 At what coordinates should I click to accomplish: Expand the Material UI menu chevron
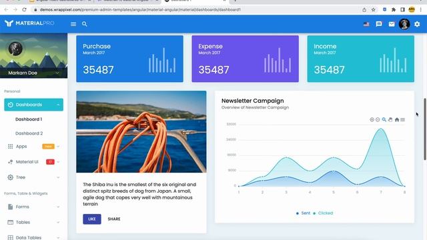58,162
